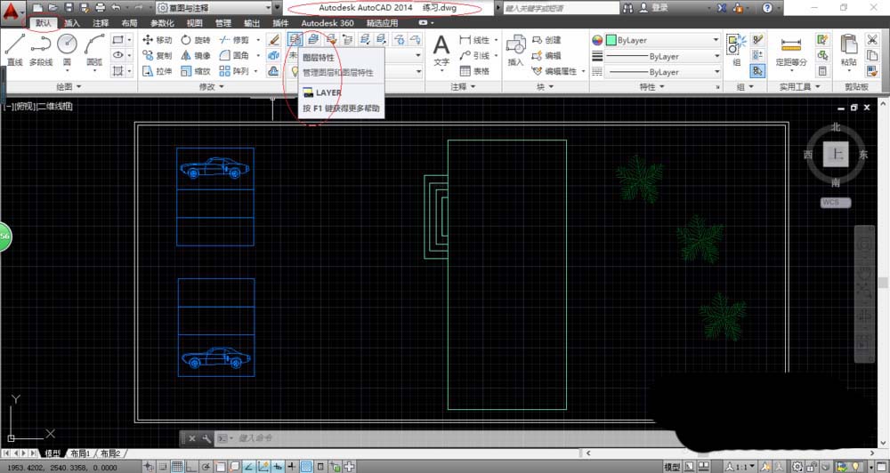Image resolution: width=890 pixels, height=473 pixels.
Task: Click the Array (阵列) tool
Action: click(234, 71)
